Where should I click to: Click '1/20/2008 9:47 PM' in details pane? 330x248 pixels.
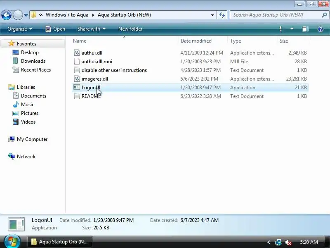pos(113,220)
